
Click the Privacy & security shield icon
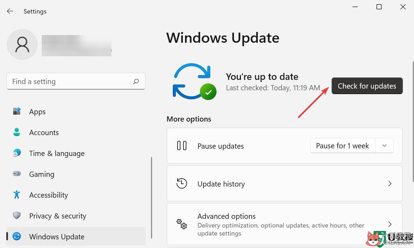17,215
